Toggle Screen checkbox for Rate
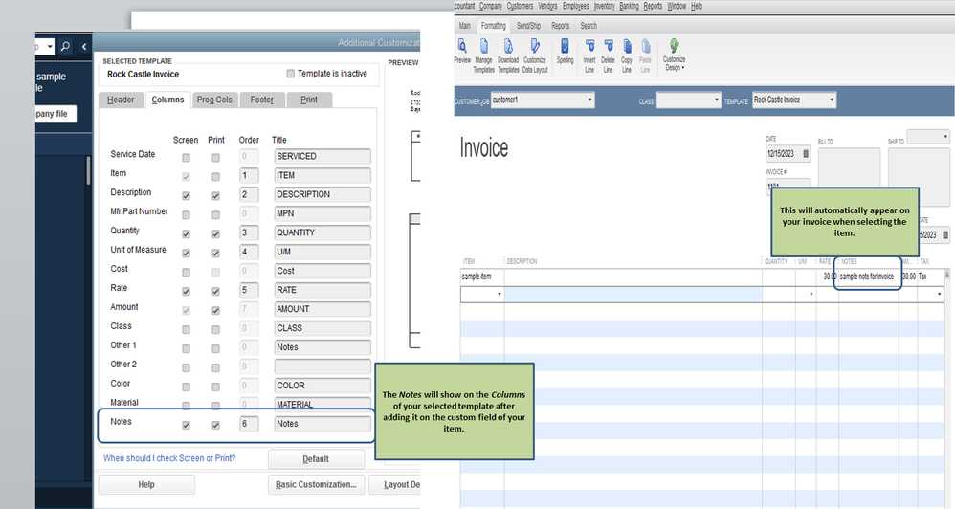This screenshot has height=509, width=955. pyautogui.click(x=186, y=292)
